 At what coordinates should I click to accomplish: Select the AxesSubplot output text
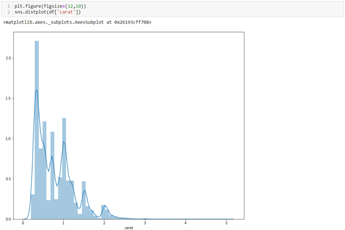77,22
